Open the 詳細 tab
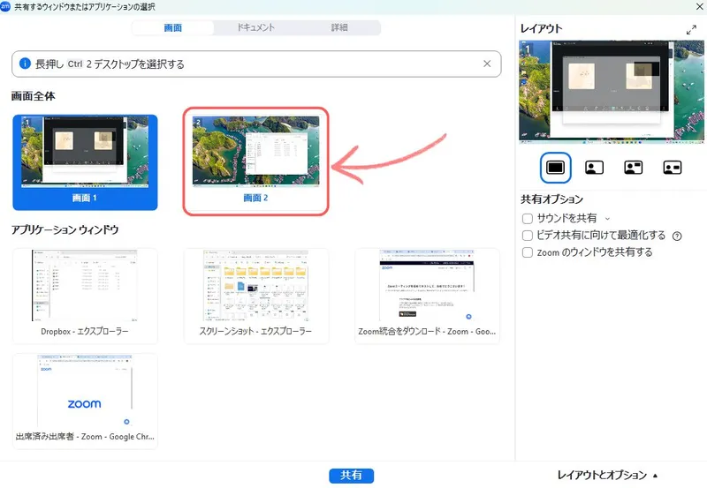 pyautogui.click(x=339, y=27)
